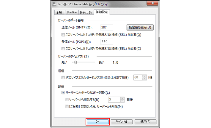Enable SSL checkbox for outgoing SMTP server
The width and height of the screenshot is (211, 128).
[x=63, y=35]
